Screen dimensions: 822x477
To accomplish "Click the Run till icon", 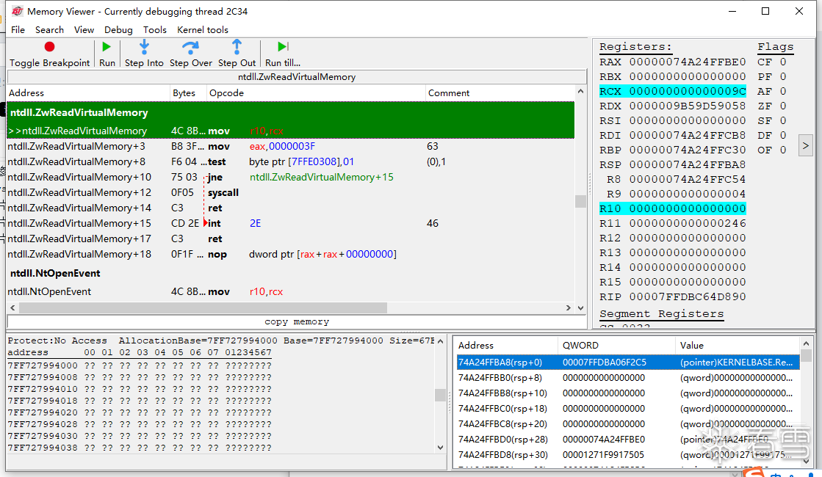I will 283,47.
